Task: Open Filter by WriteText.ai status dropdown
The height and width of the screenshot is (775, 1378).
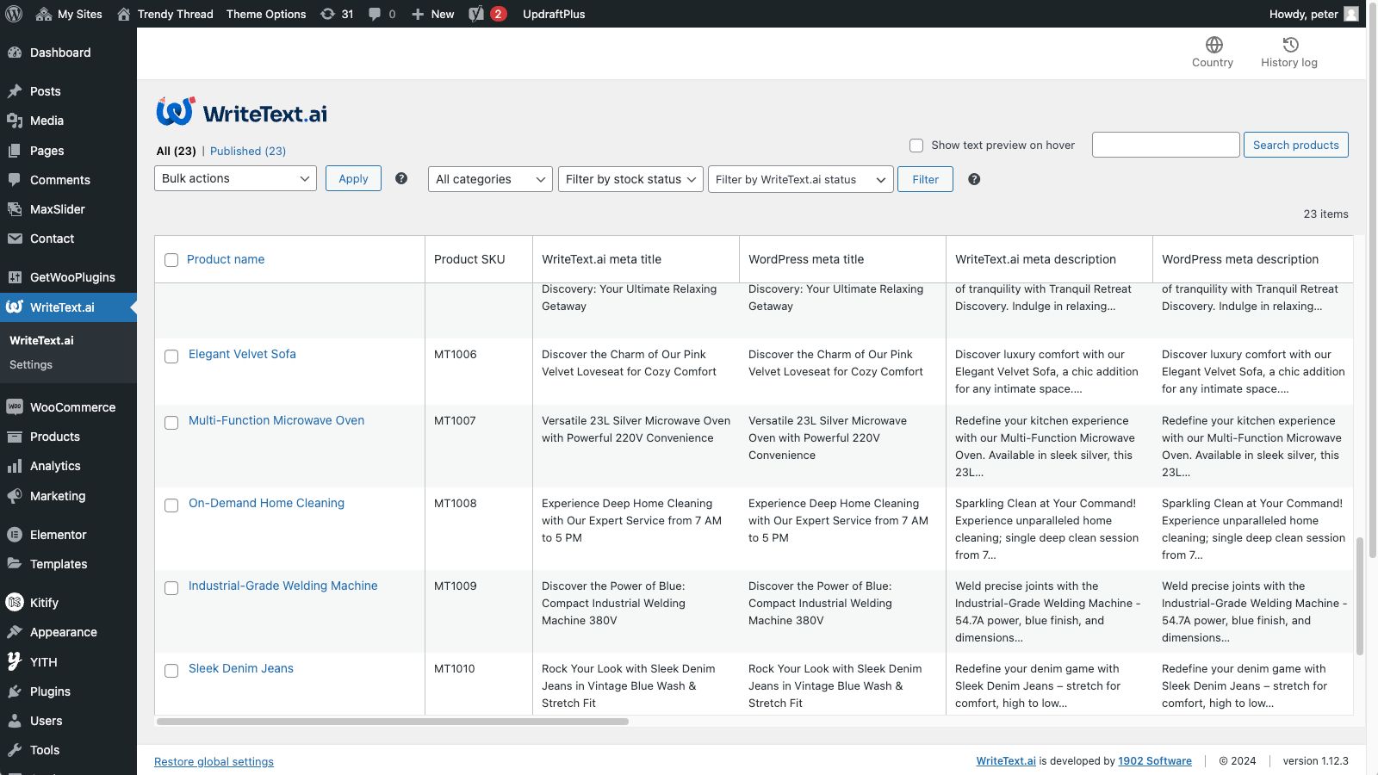Action: pos(800,179)
